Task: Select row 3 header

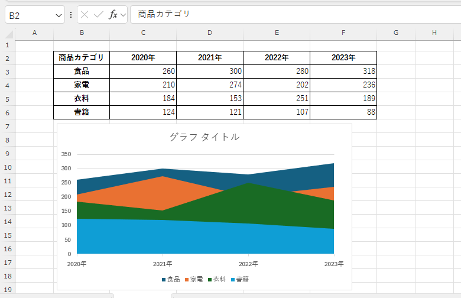Action: pos(7,72)
